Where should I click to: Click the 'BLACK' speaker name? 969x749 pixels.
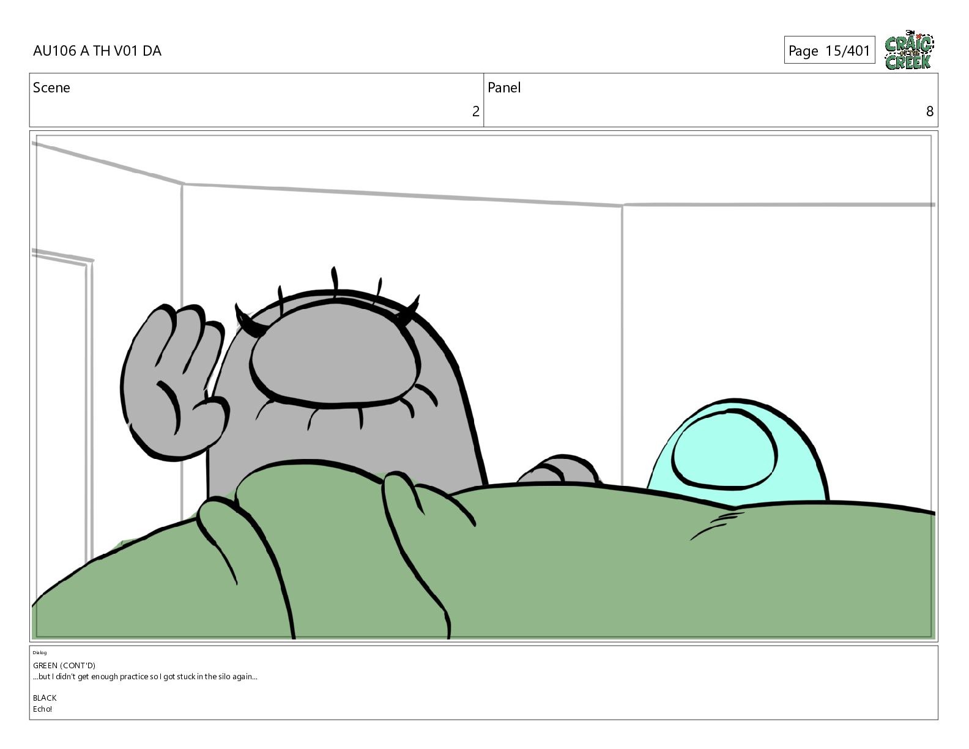[x=45, y=698]
